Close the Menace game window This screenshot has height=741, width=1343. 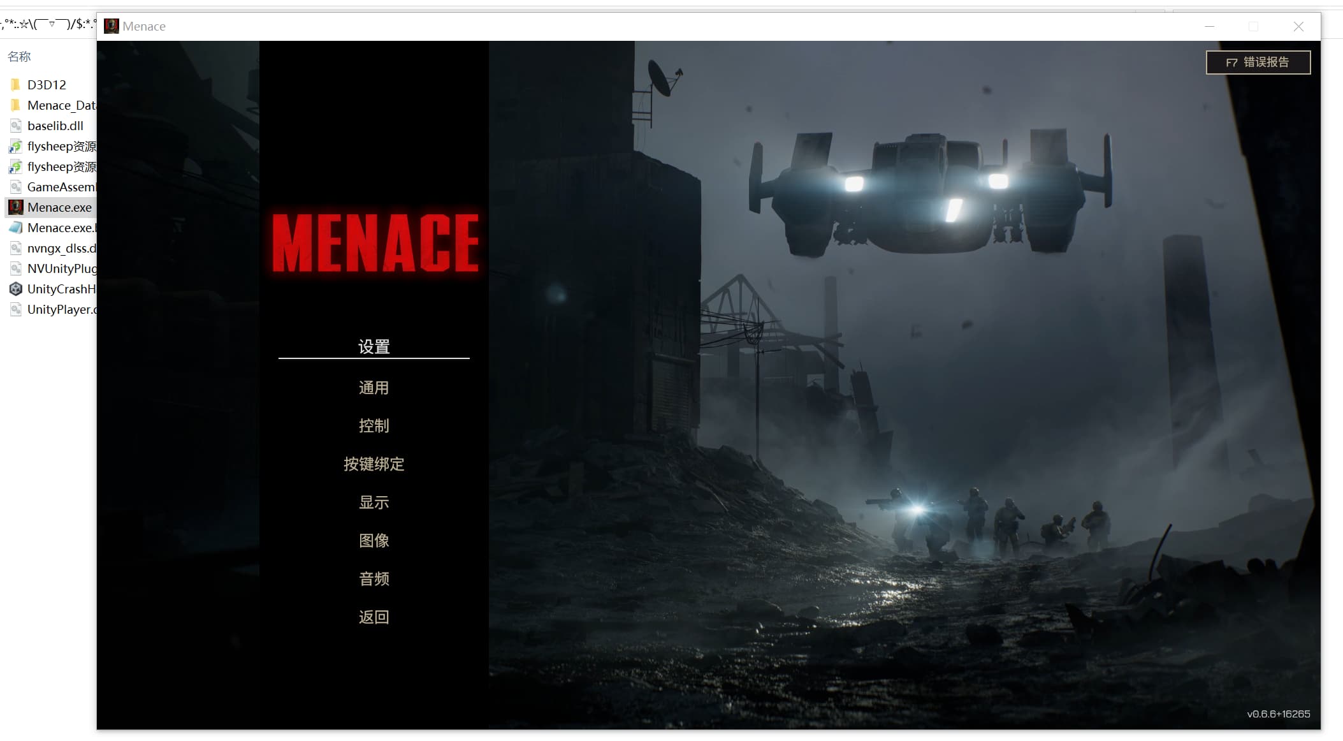click(x=1298, y=26)
